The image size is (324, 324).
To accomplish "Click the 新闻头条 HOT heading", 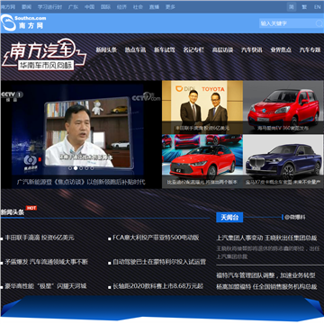I will click(13, 212).
